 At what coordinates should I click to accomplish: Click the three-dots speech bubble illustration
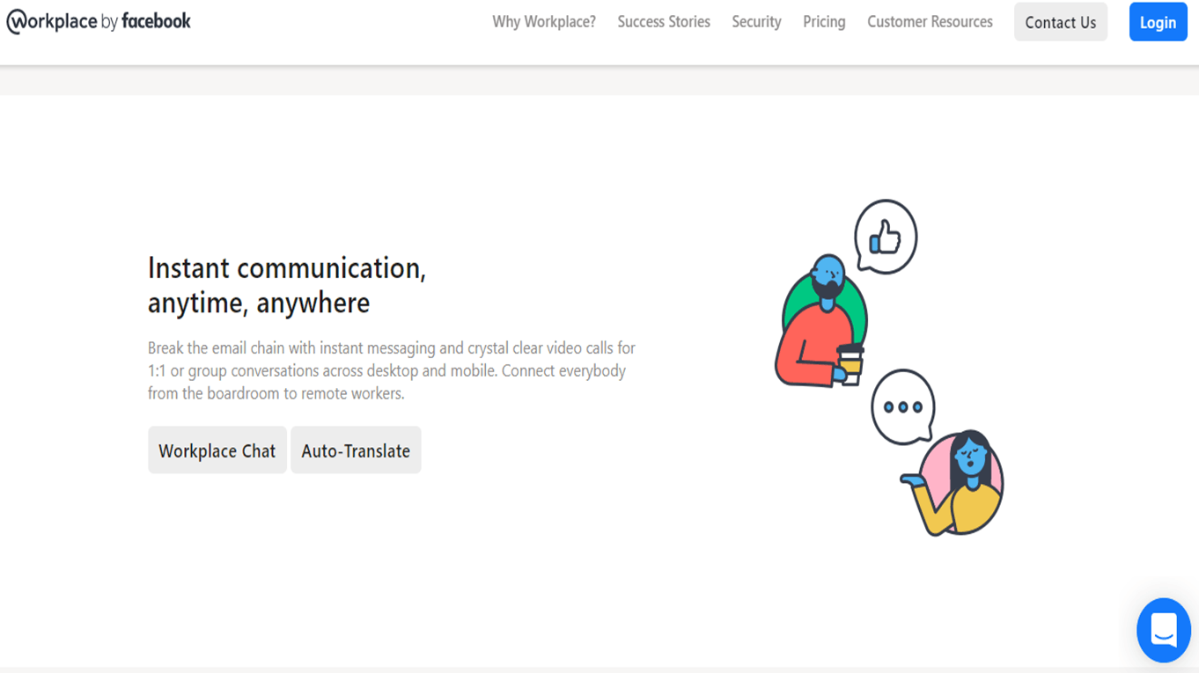tap(903, 407)
